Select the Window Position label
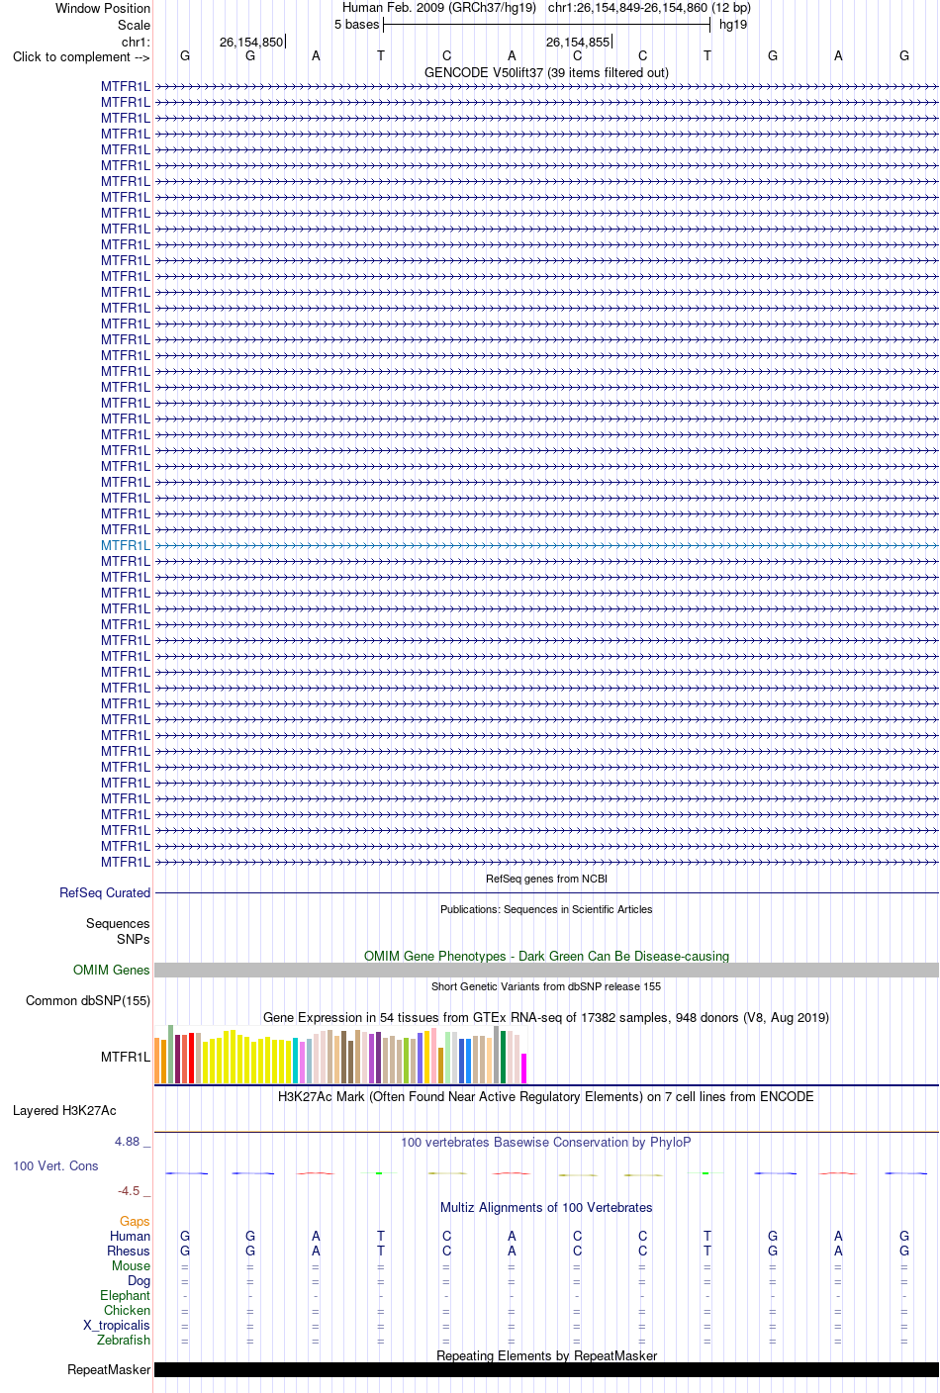Screen dimensions: 940x1393 pyautogui.click(x=103, y=8)
